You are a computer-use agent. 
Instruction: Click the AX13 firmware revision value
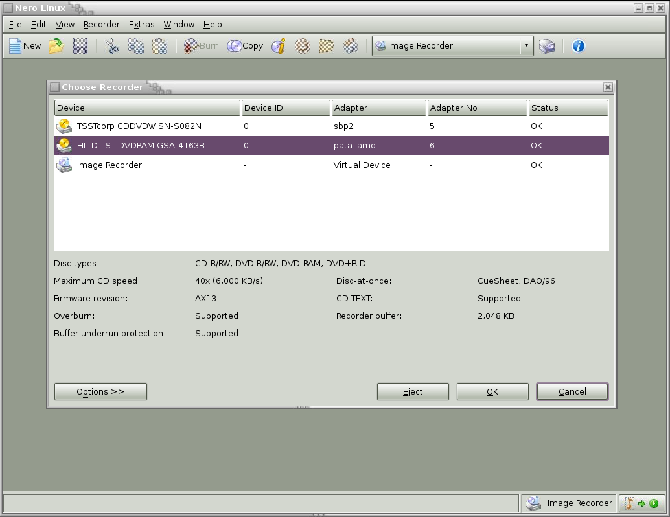[x=205, y=298]
